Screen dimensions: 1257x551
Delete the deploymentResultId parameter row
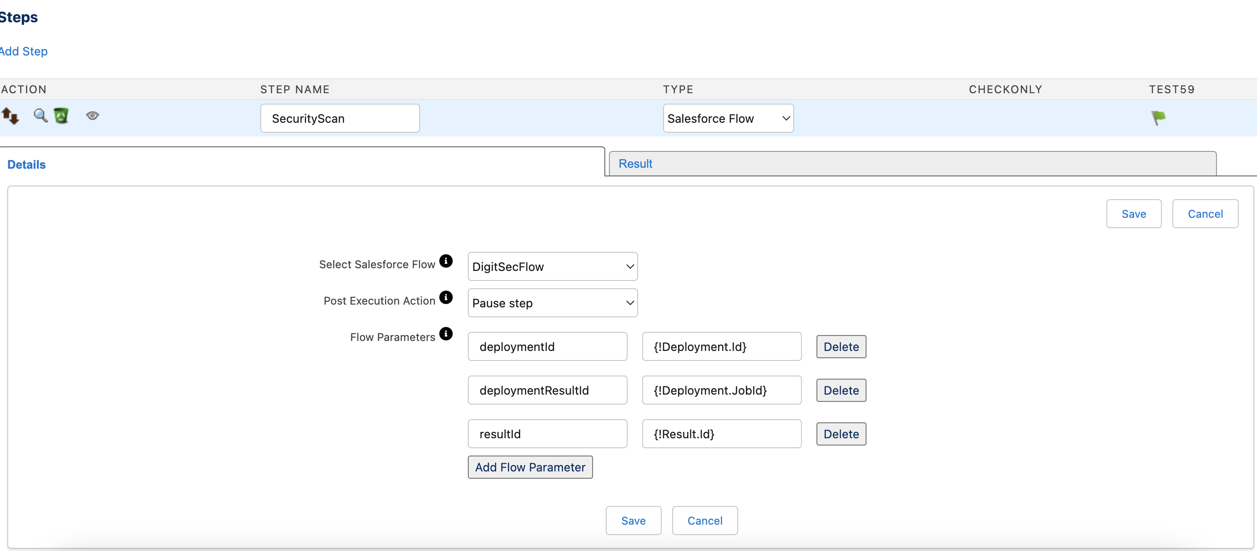pos(841,390)
